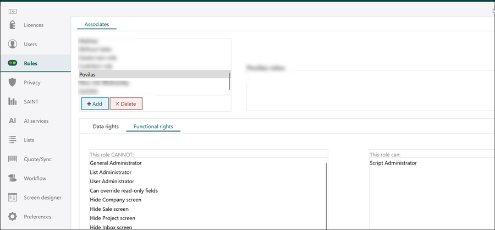Click the roles list scrollbar
The height and width of the screenshot is (230, 495).
click(229, 81)
